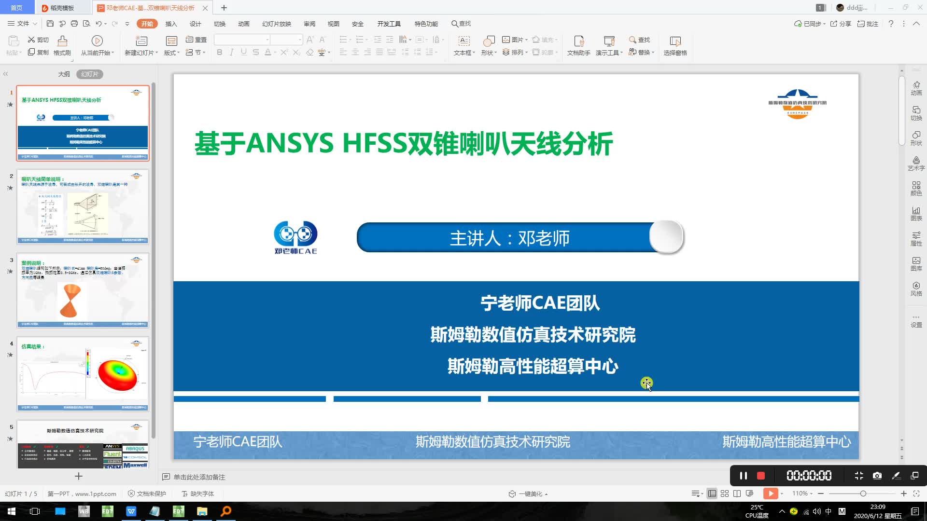This screenshot has height=521, width=927.
Task: Open Gallery (图库) side panel
Action: click(x=916, y=264)
